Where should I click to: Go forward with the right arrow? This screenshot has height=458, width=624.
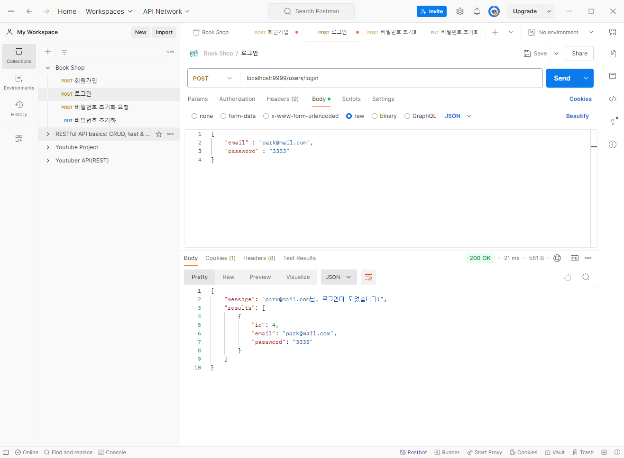pos(46,11)
